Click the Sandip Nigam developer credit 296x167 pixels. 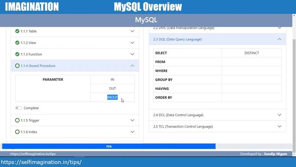coord(276,154)
